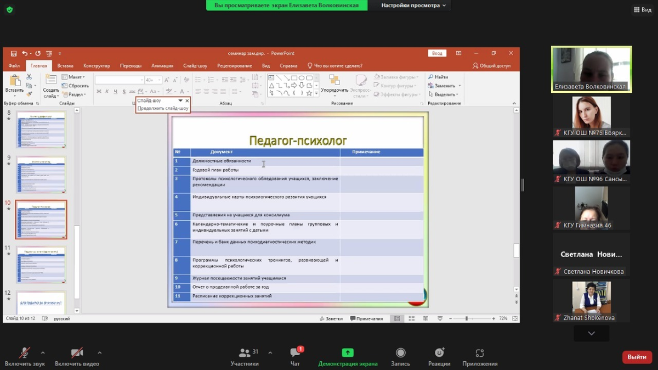
Task: Open the Реакции menu
Action: click(x=439, y=354)
